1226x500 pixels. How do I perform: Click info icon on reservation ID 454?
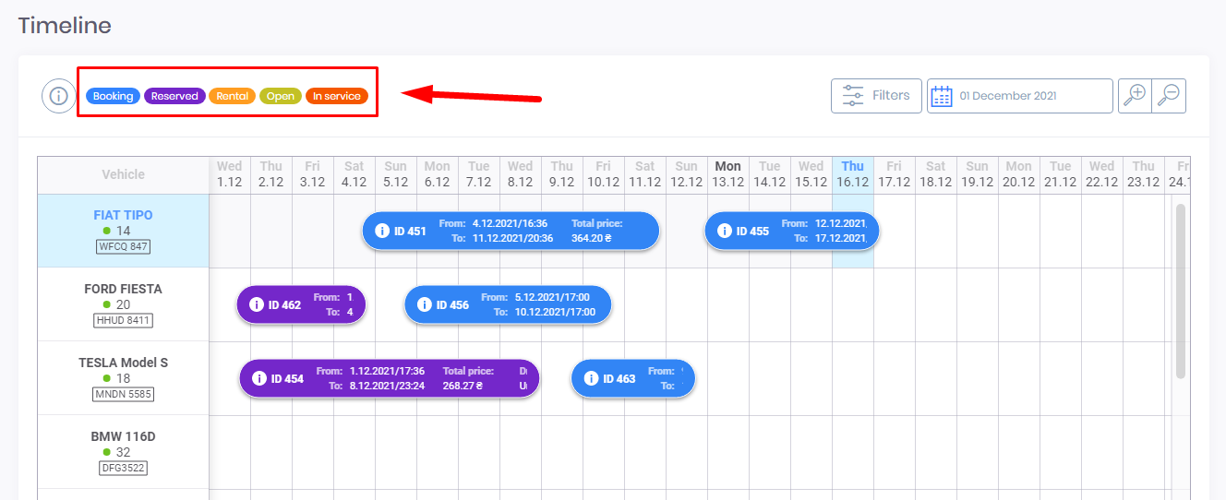click(x=258, y=378)
